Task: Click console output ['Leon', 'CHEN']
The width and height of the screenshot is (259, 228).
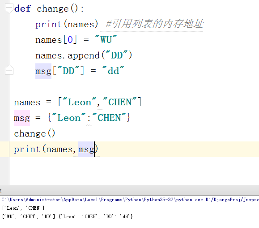Action: (x=23, y=208)
